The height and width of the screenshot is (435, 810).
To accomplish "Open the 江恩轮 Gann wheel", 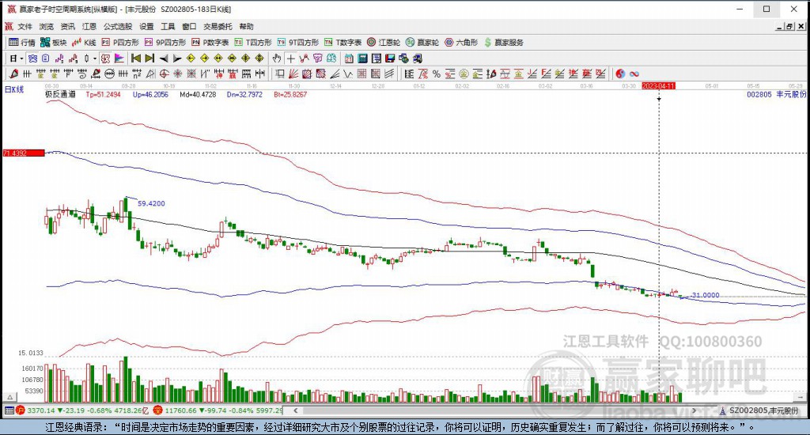I will (384, 43).
